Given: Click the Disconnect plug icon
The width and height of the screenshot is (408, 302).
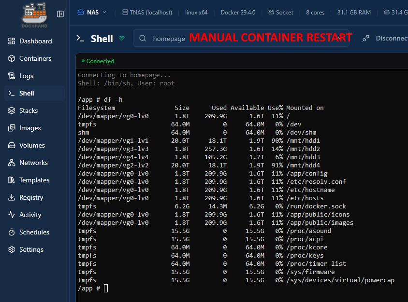Looking at the screenshot, I should pyautogui.click(x=366, y=39).
